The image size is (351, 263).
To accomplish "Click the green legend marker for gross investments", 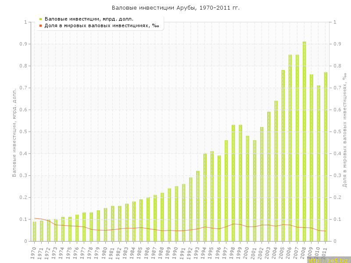I will [40, 19].
